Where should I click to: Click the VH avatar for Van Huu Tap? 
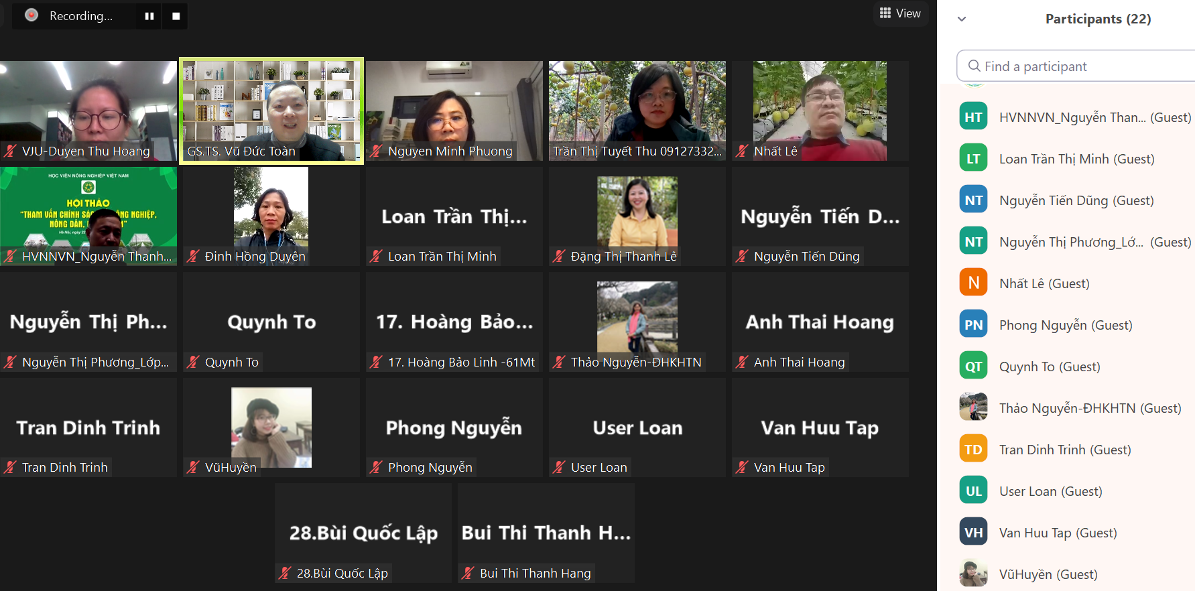click(x=973, y=533)
